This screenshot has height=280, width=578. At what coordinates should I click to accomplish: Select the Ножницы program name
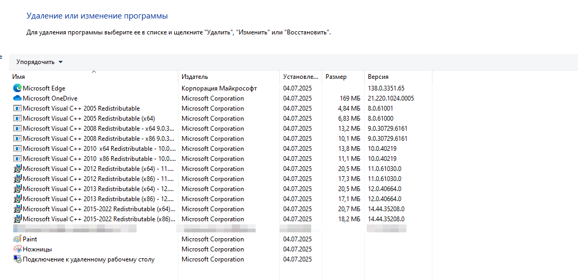(37, 249)
